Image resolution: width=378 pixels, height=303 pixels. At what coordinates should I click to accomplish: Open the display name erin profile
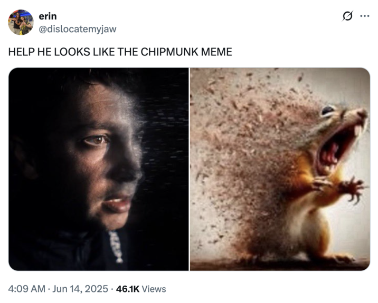48,17
